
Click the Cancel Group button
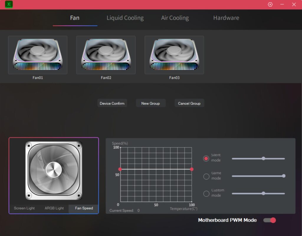pyautogui.click(x=189, y=103)
